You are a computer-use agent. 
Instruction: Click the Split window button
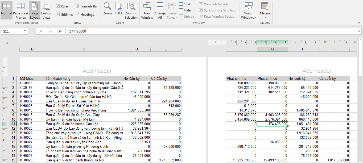184,4
